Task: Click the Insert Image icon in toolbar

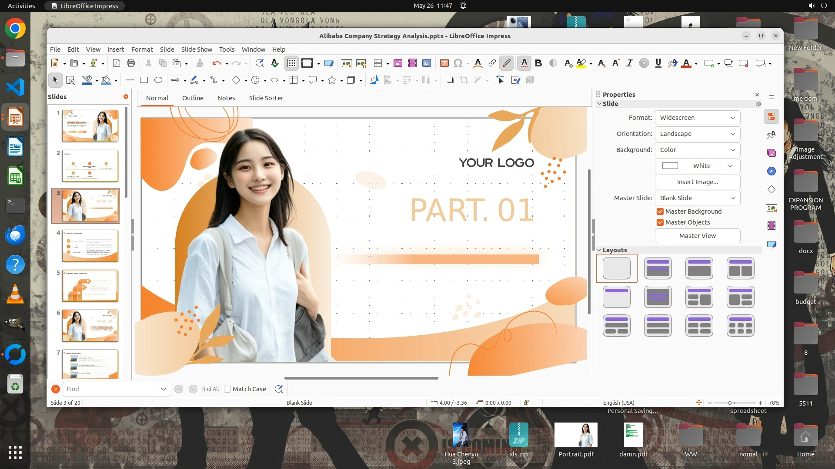Action: tap(397, 63)
